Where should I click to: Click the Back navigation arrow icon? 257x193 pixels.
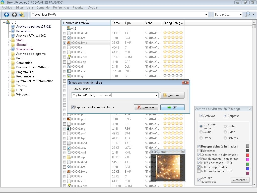7,15
